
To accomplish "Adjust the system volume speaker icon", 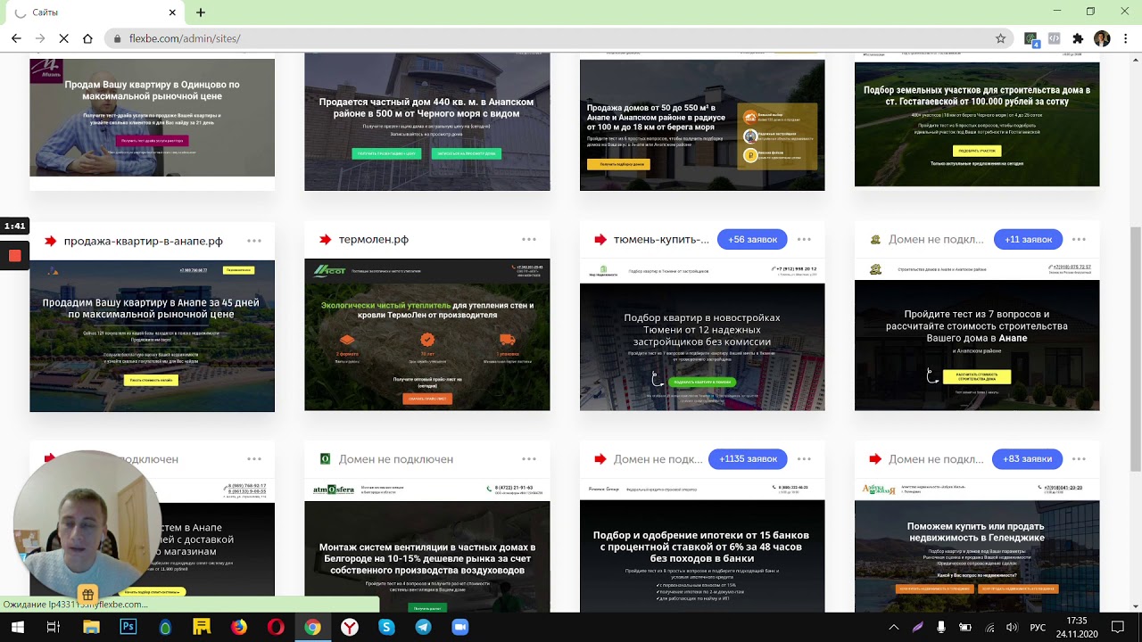I will click(1012, 627).
